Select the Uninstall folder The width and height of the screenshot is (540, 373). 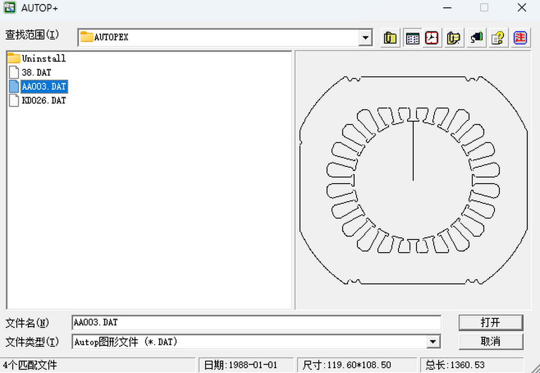coord(37,58)
